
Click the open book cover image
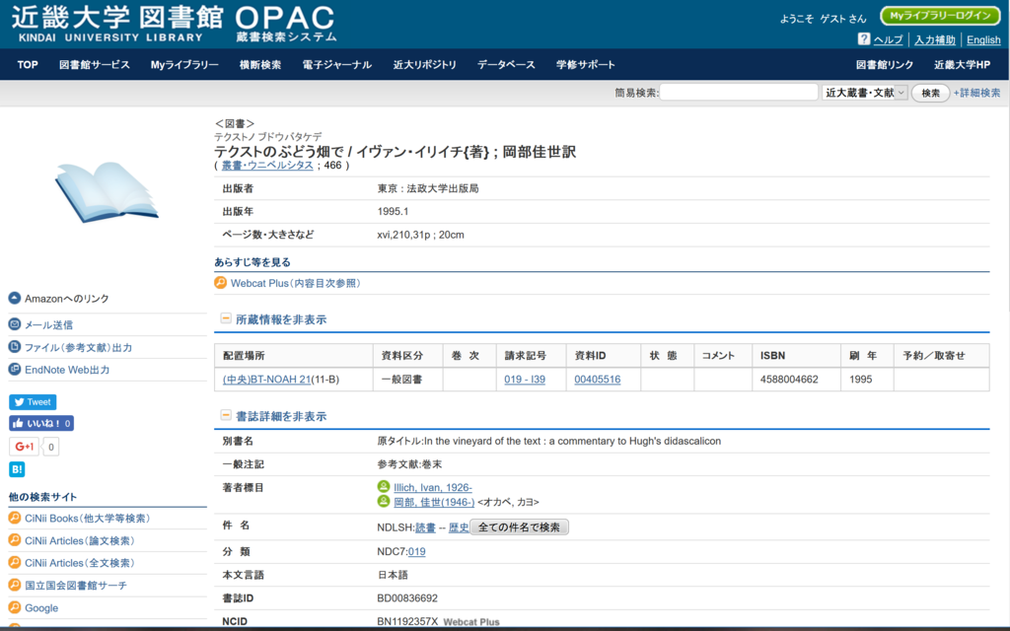click(107, 192)
